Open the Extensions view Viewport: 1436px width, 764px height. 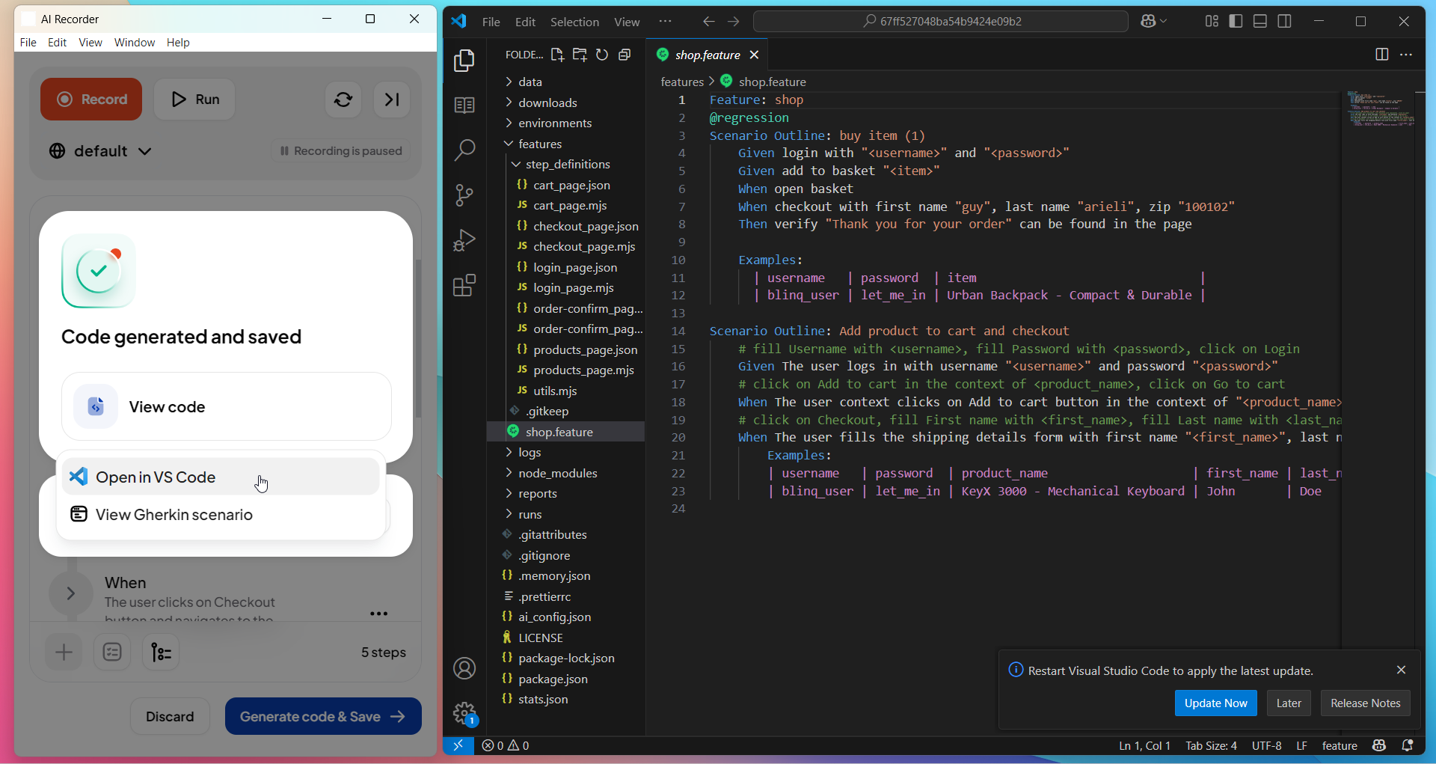pyautogui.click(x=464, y=285)
